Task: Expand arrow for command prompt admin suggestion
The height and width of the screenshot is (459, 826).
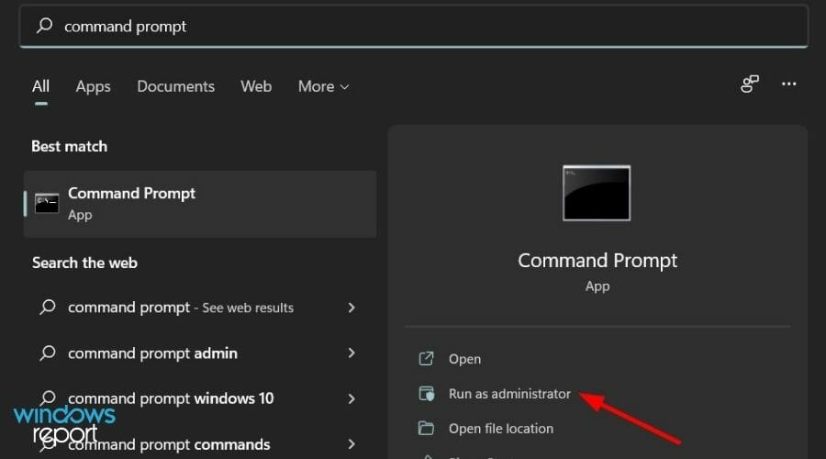Action: (352, 353)
